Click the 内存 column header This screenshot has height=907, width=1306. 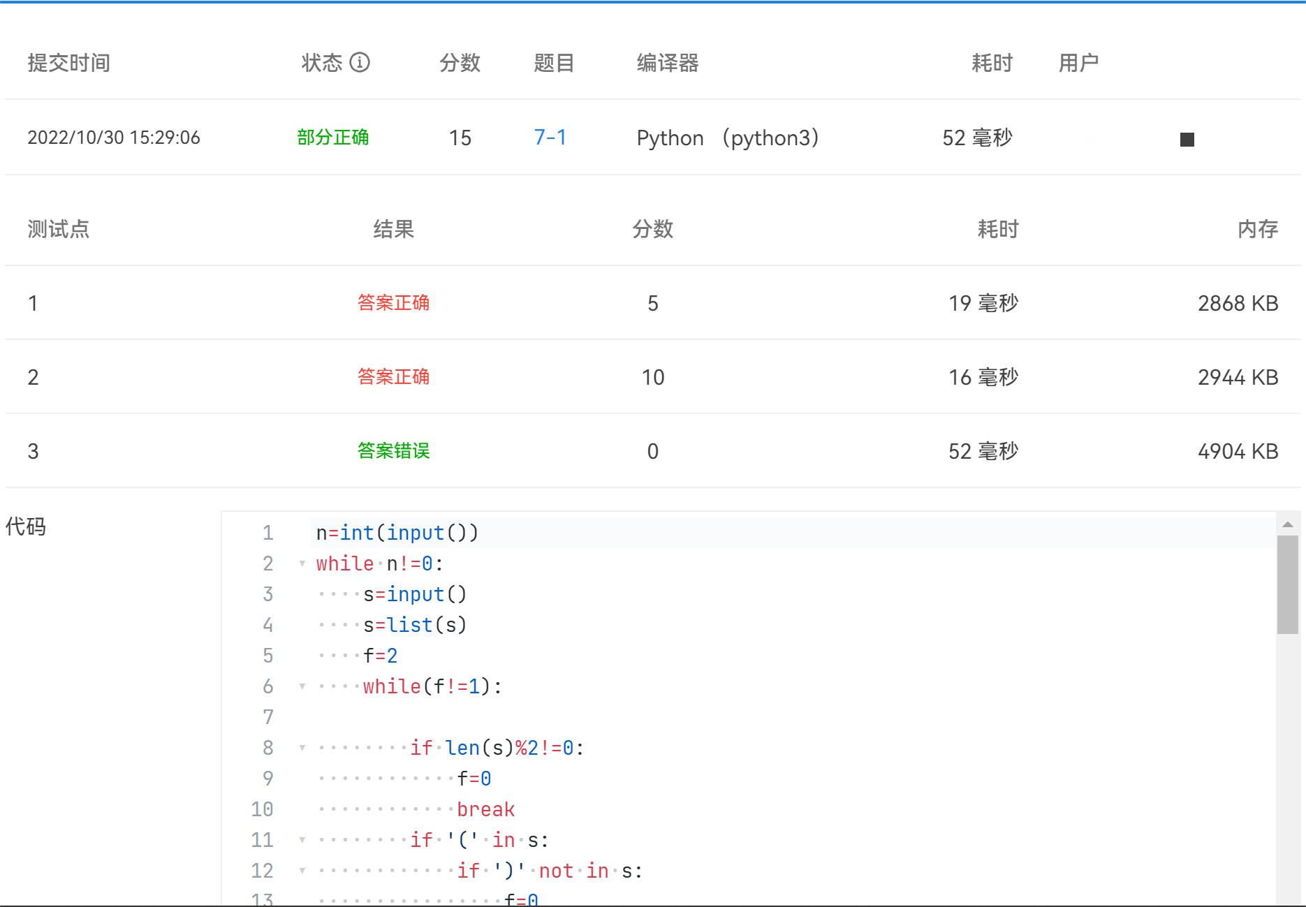(1258, 229)
